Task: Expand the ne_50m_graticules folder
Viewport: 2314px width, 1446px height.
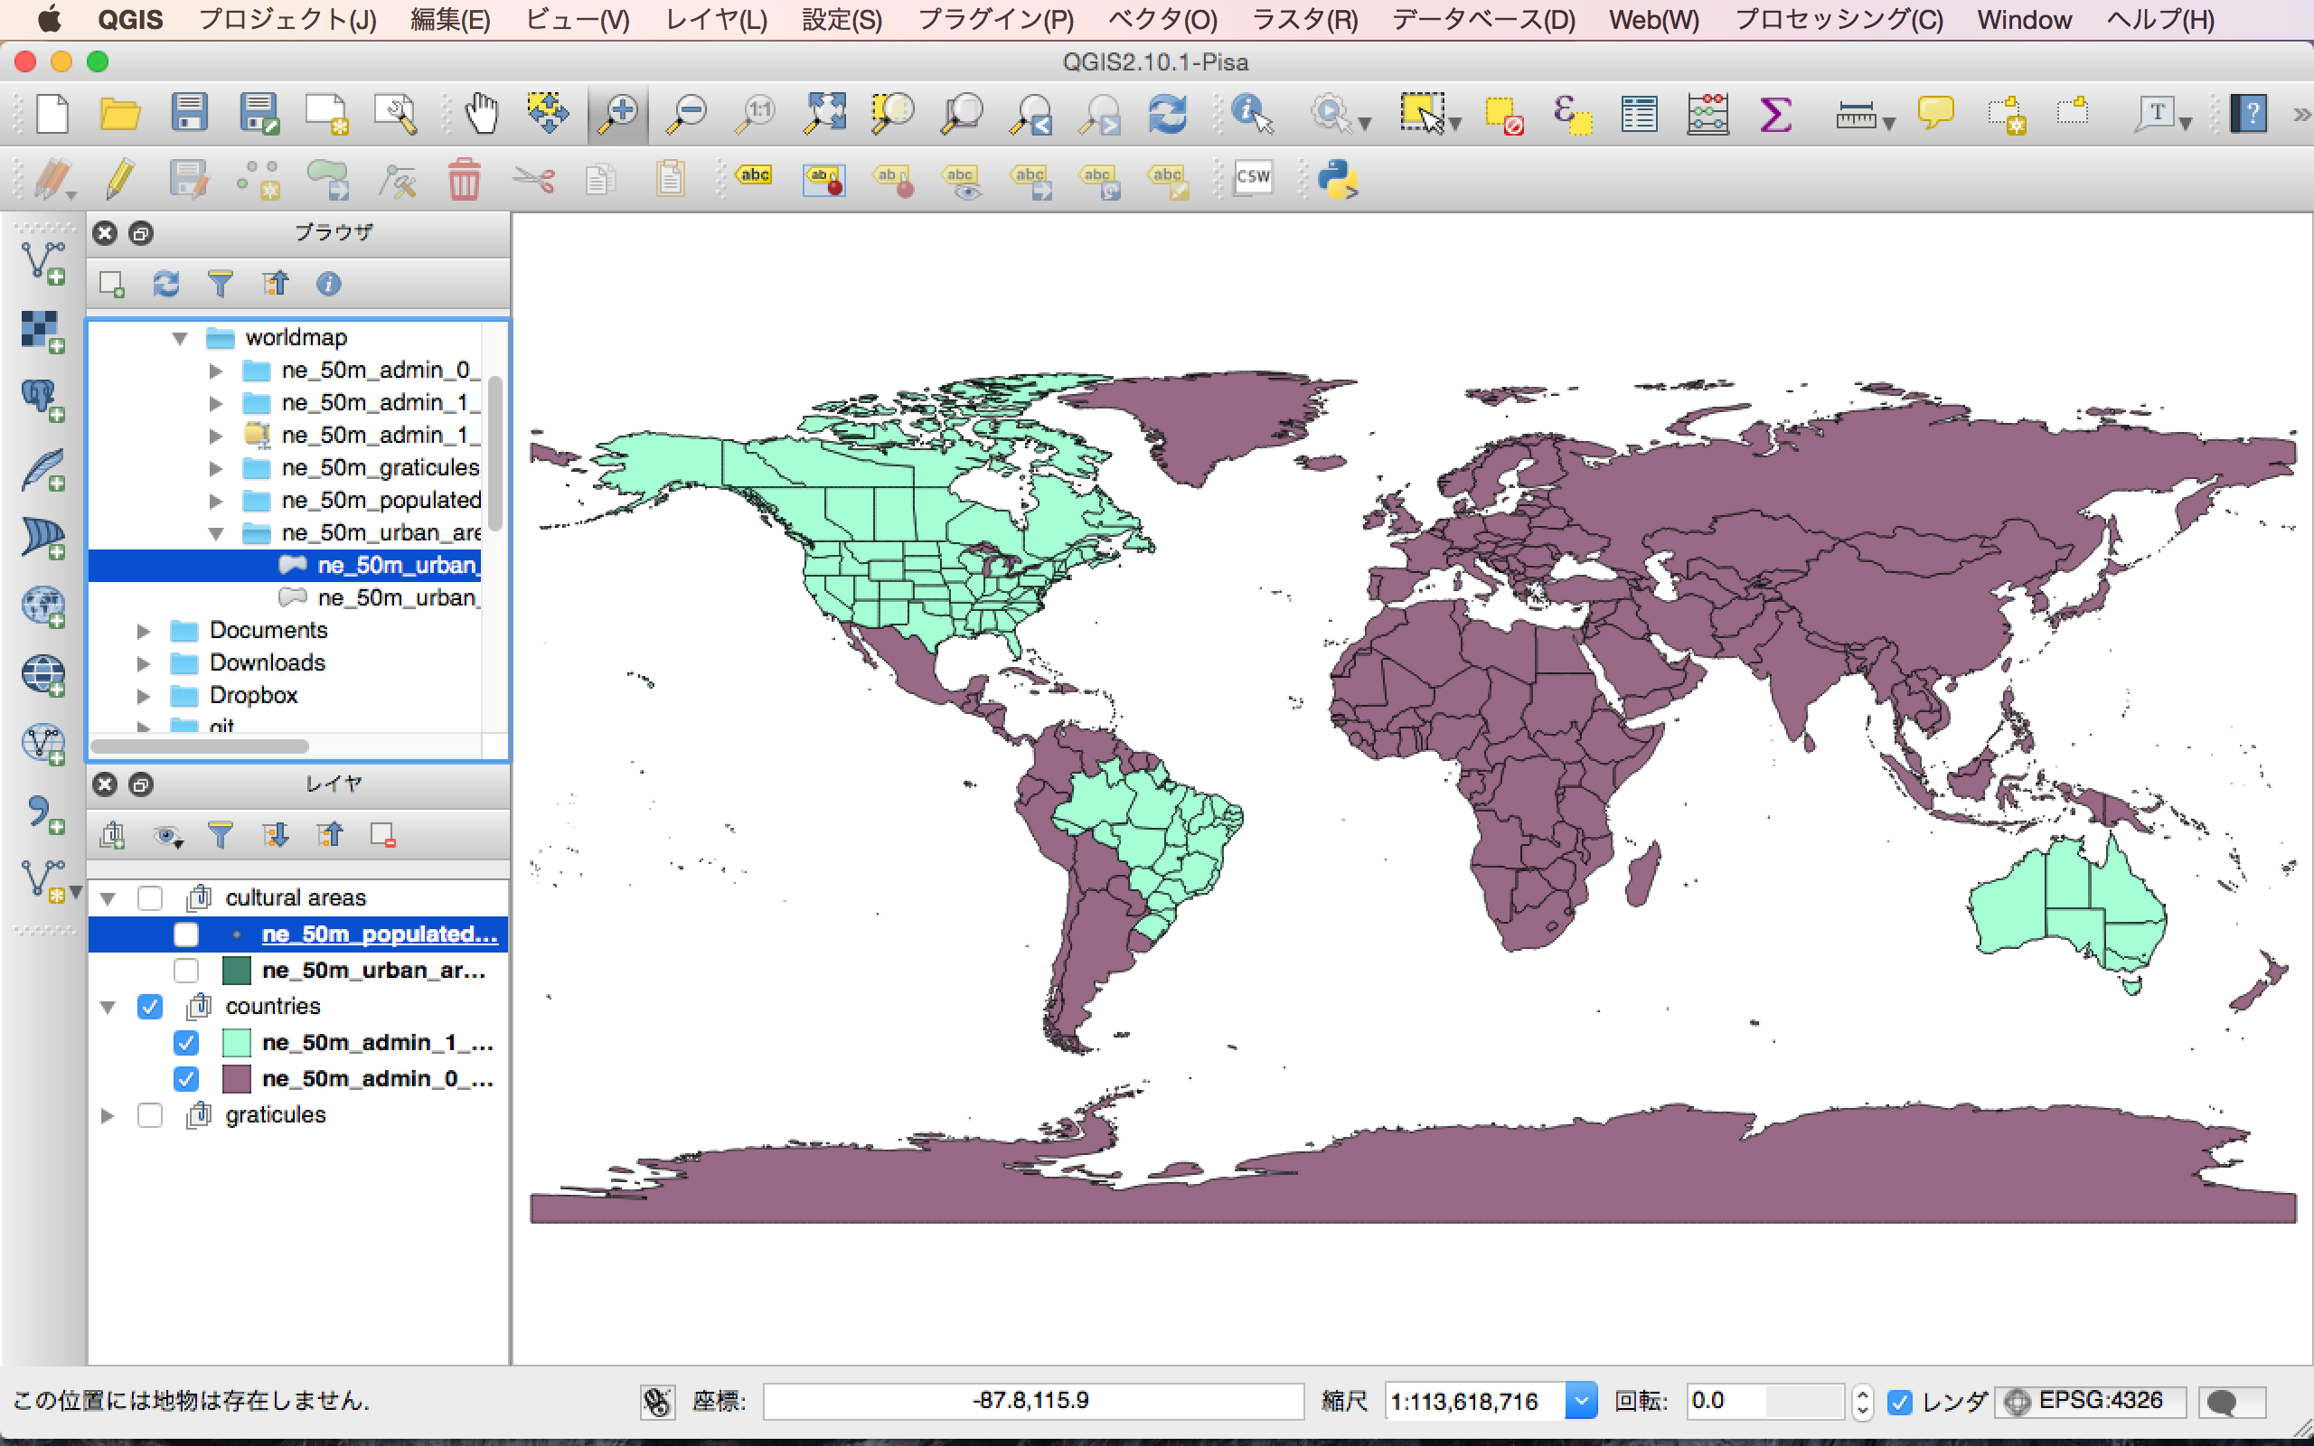Action: click(216, 469)
